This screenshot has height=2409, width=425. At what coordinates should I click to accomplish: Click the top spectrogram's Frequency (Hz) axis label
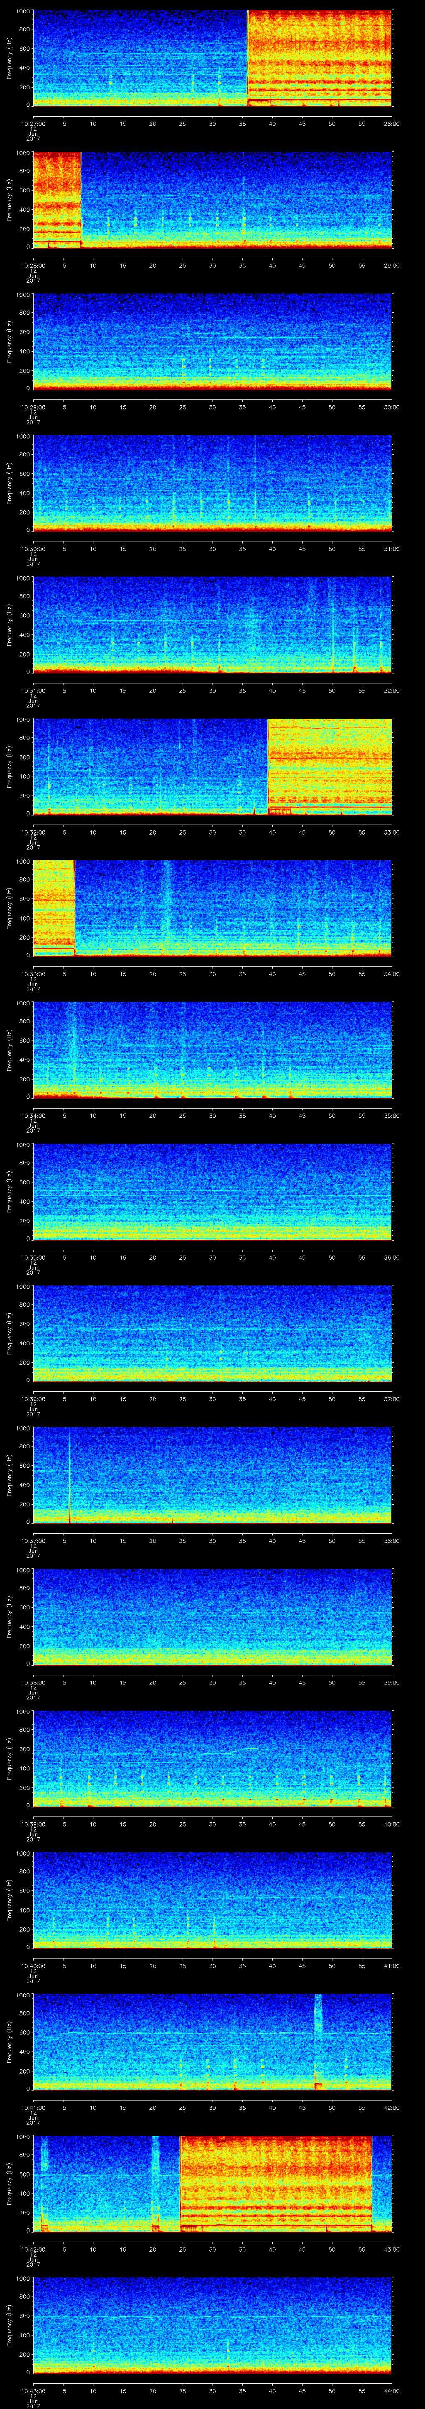pos(10,58)
